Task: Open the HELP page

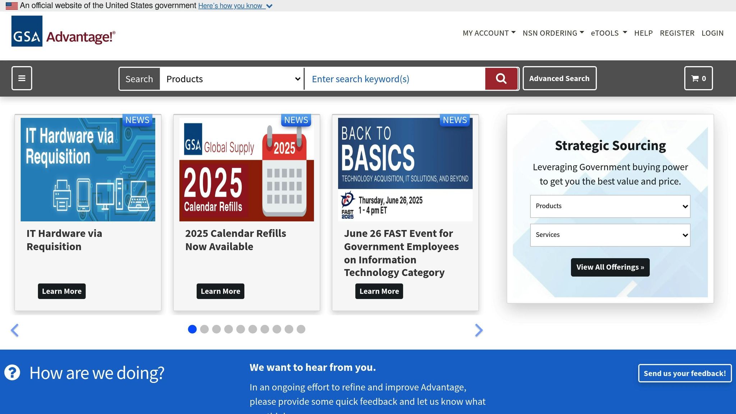Action: click(643, 33)
